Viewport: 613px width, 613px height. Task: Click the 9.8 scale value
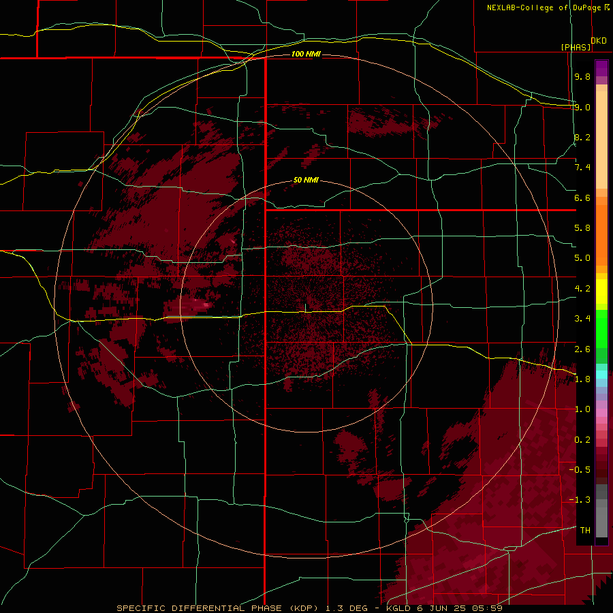(x=582, y=76)
